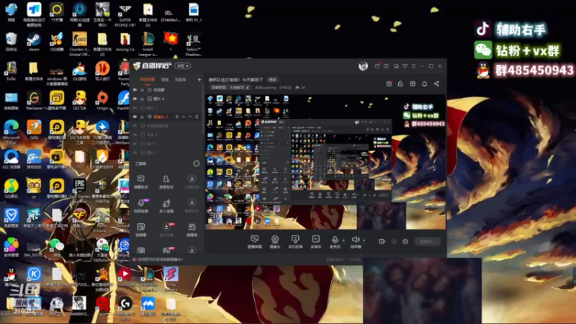Switch to the third scene tab
The width and height of the screenshot is (576, 324).
point(181,79)
